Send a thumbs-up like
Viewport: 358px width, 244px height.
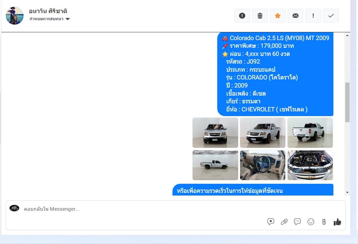point(337,222)
